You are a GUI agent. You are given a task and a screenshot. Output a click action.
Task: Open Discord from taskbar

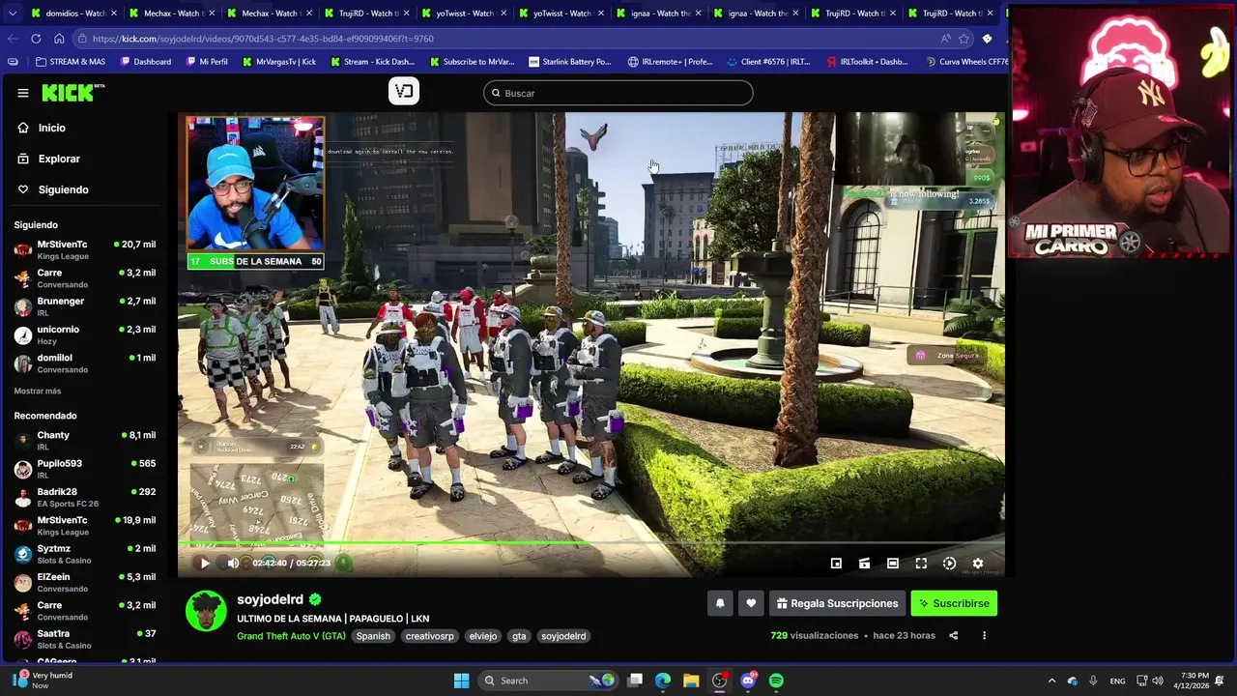coord(748,681)
